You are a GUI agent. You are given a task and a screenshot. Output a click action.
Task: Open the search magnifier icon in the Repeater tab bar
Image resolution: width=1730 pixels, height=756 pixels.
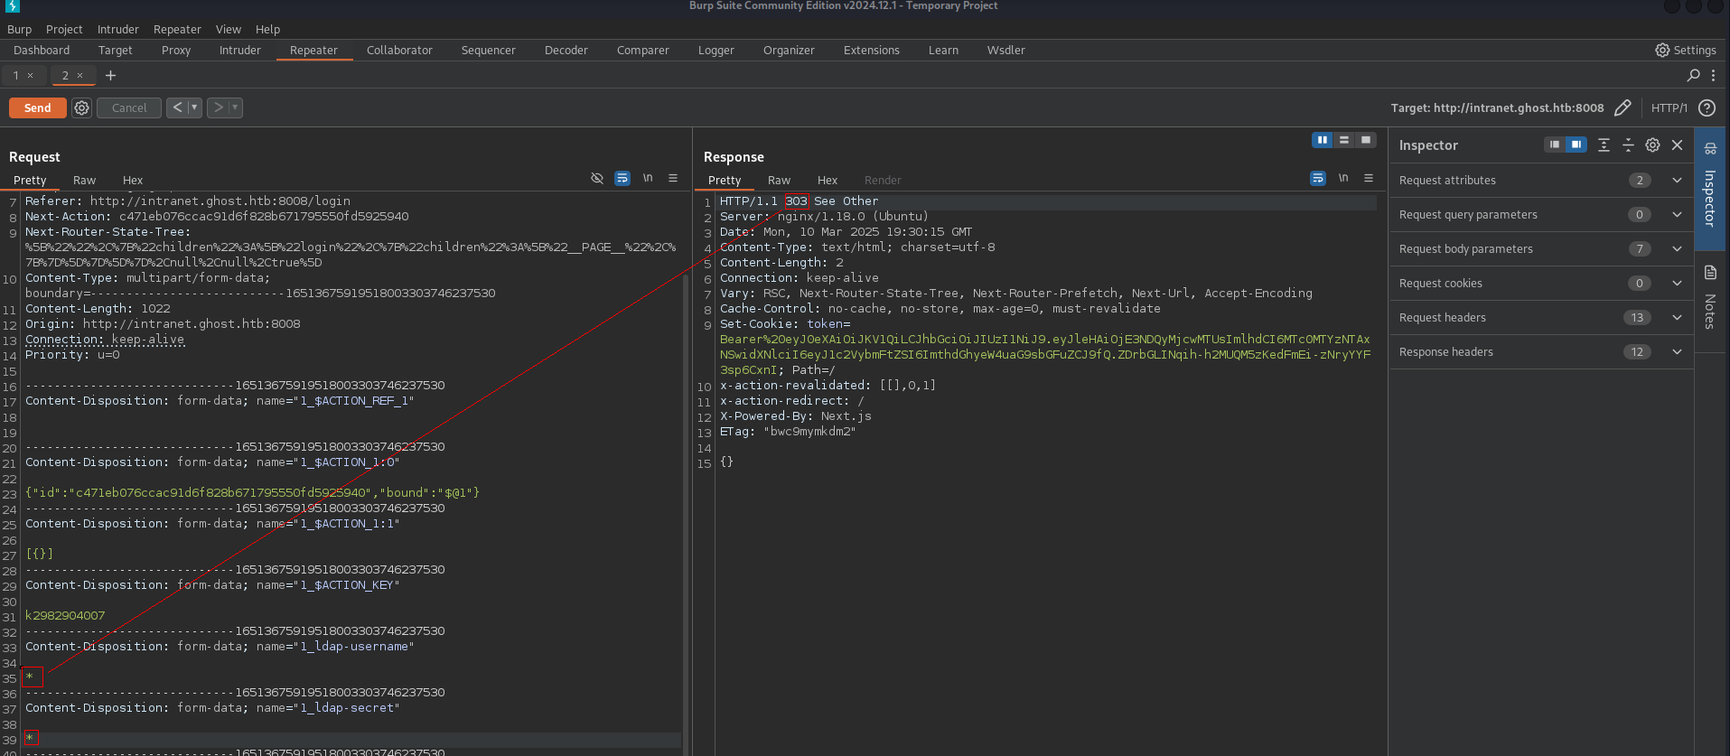point(1693,76)
